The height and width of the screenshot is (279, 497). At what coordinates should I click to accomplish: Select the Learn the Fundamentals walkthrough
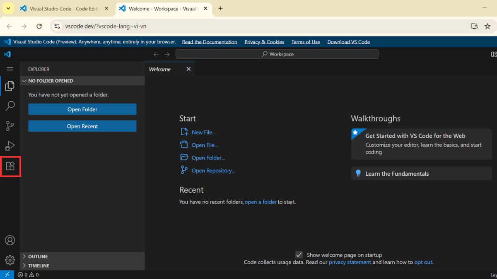point(397,173)
